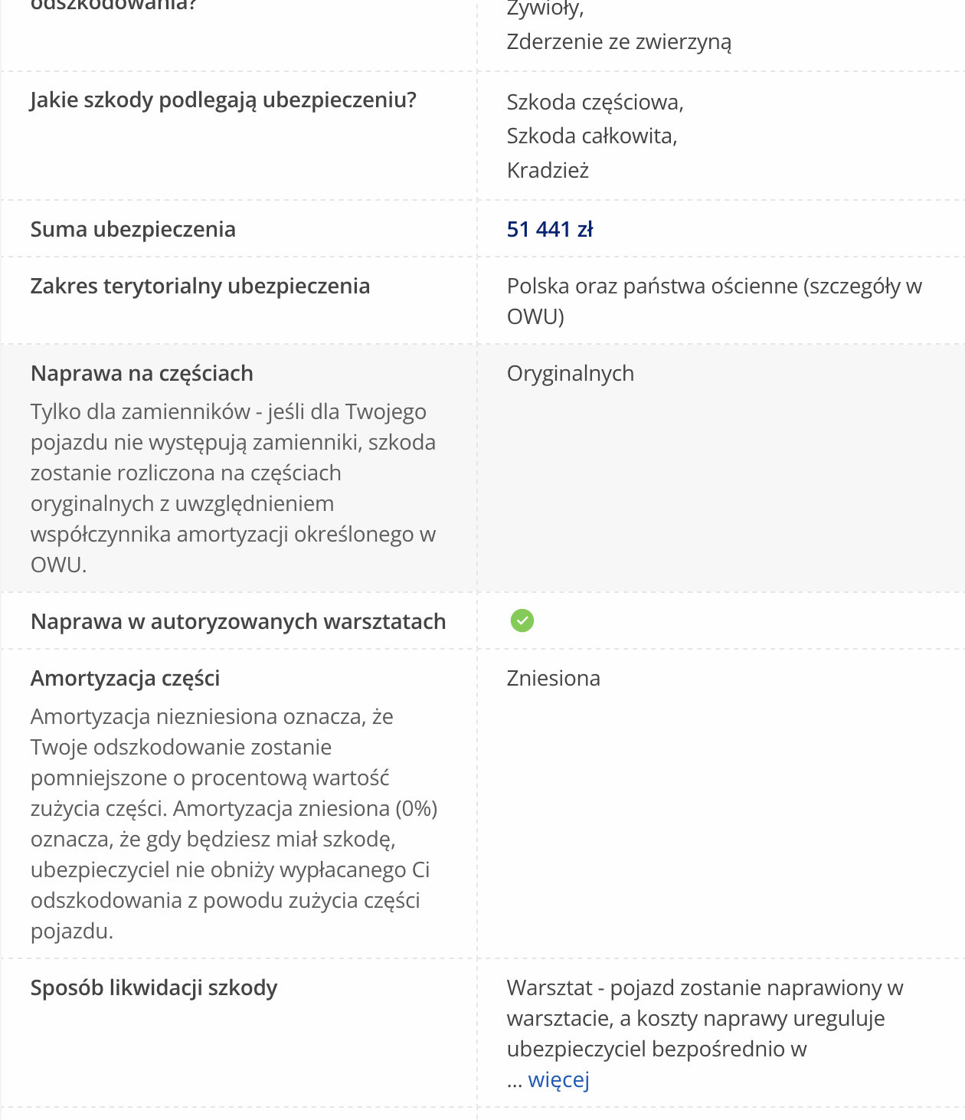Click the 'Tylko dla zamienników' explanation paragraph
965x1120 pixels.
233,488
